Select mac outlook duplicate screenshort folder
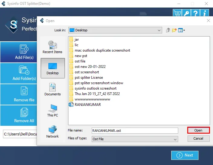213x165 pixels. [x=100, y=50]
